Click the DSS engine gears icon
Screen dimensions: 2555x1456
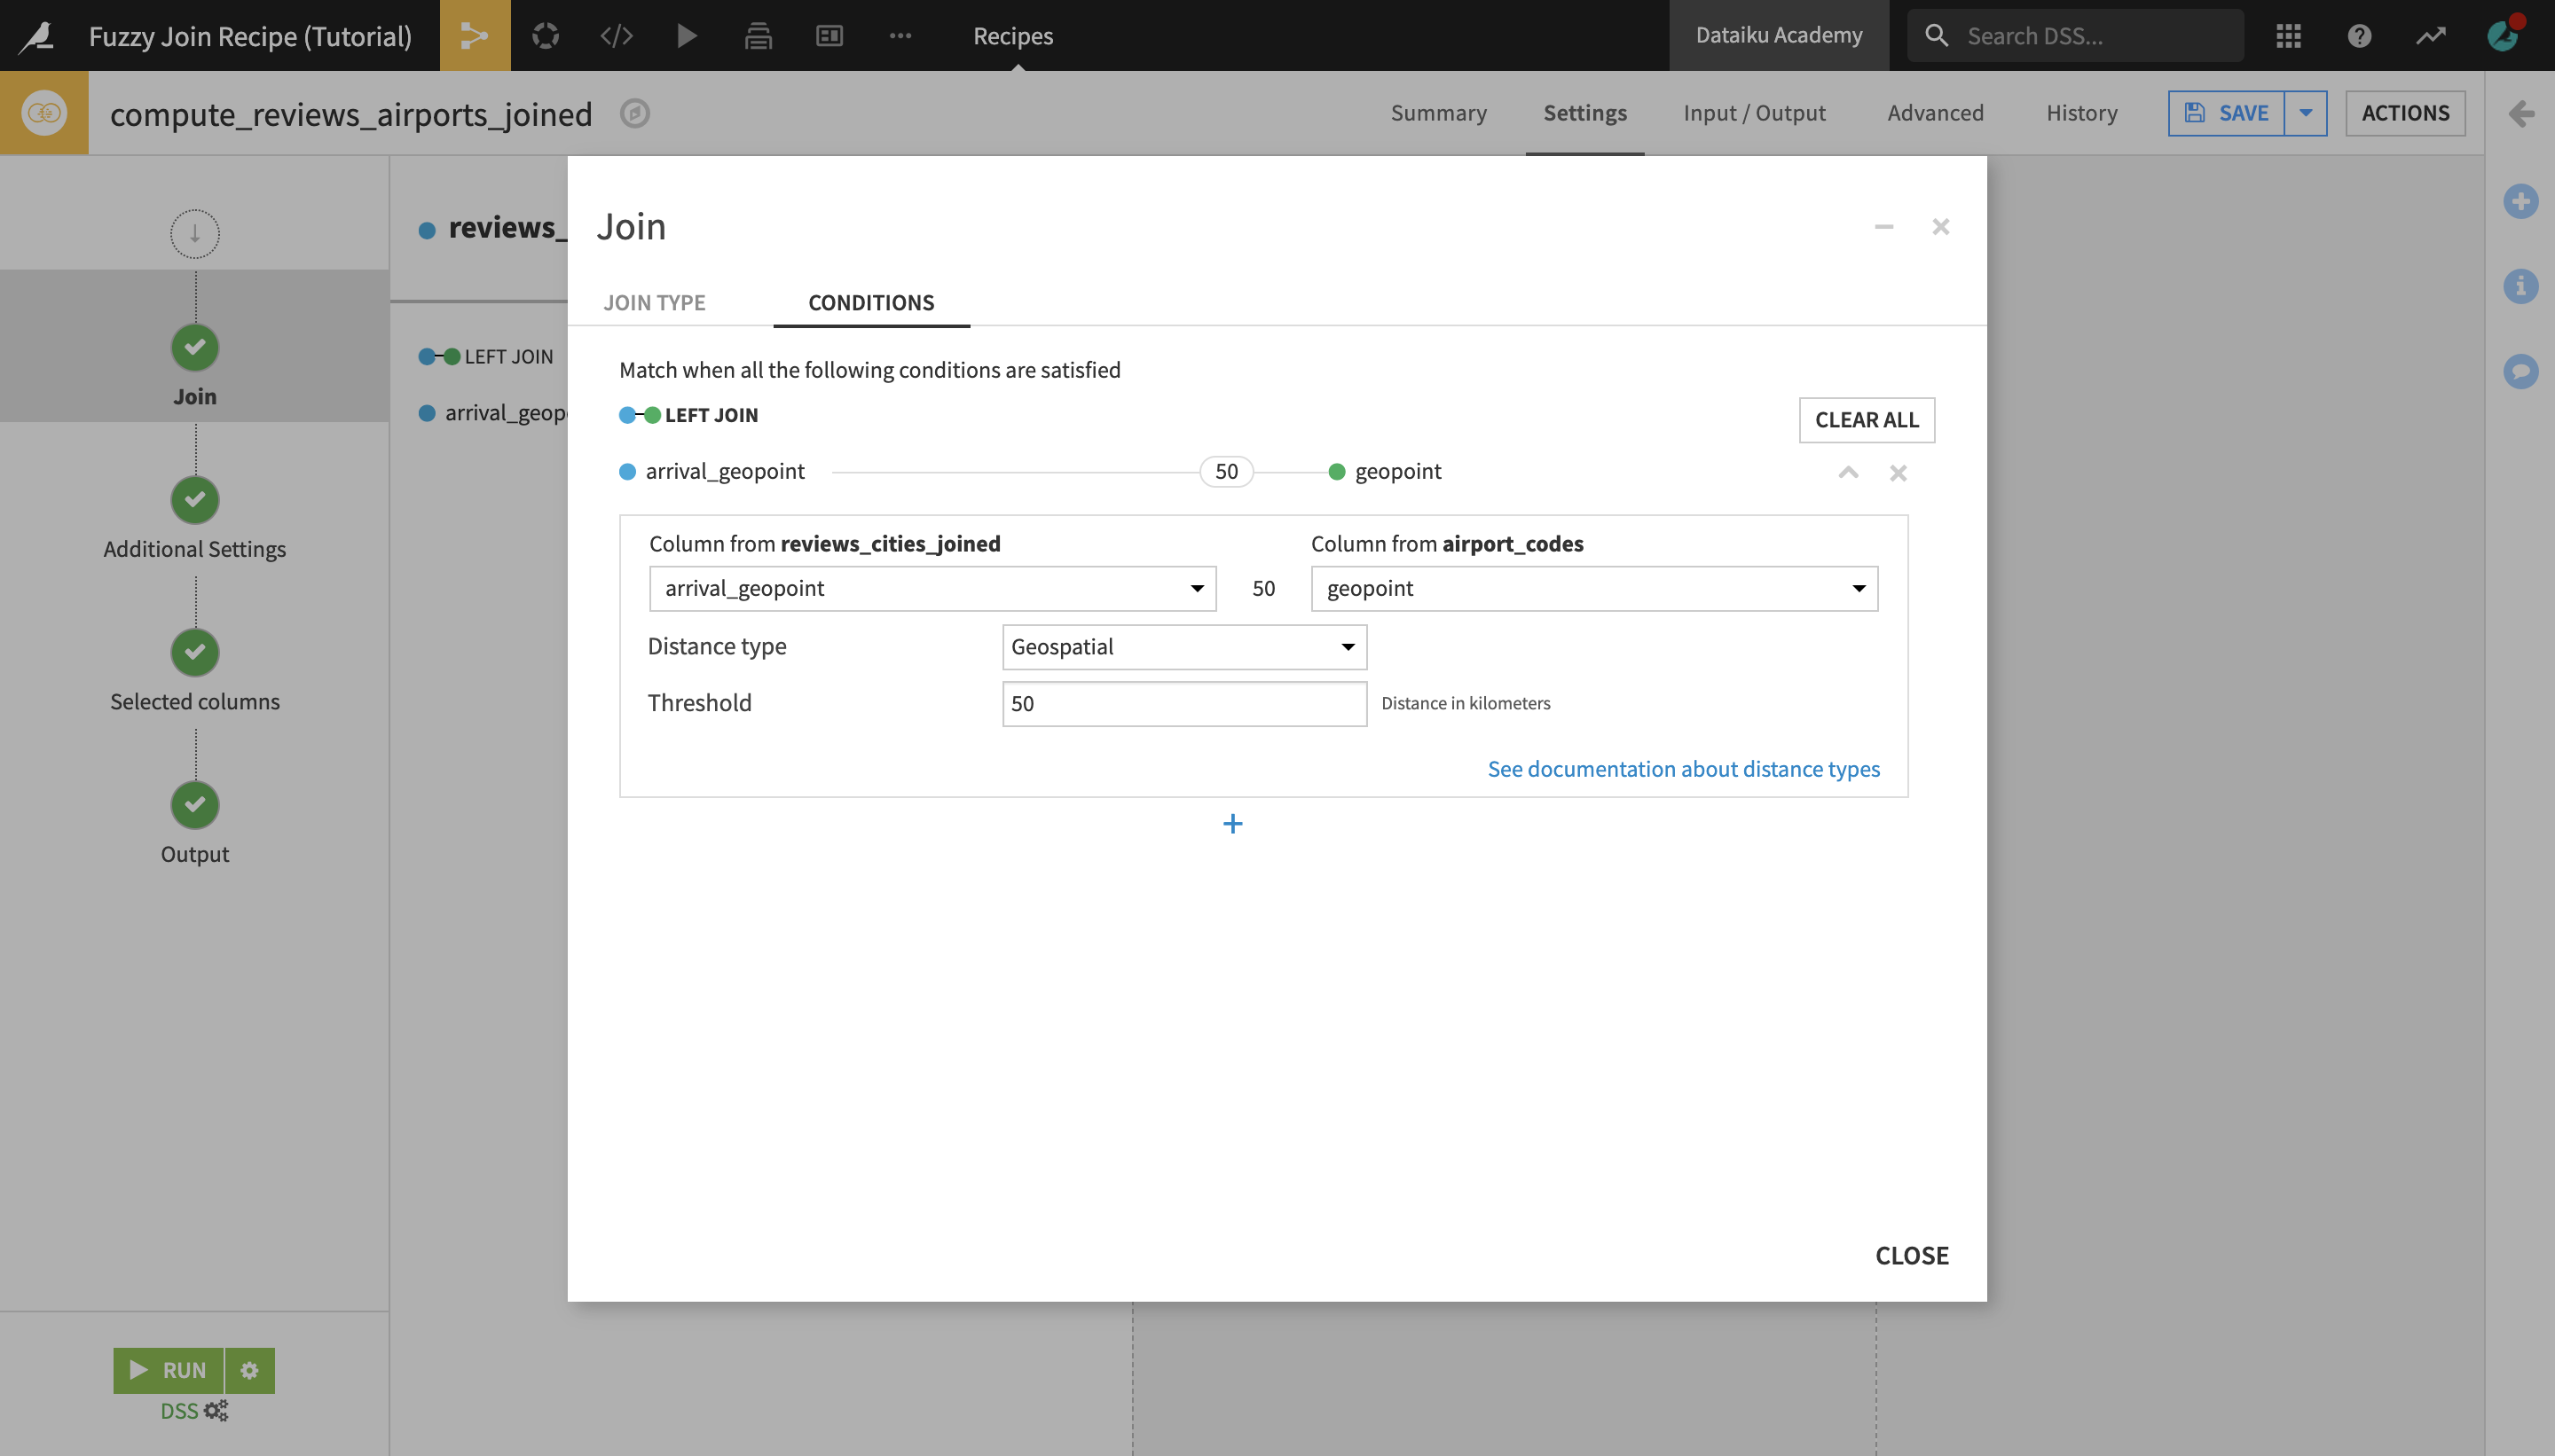(x=216, y=1411)
